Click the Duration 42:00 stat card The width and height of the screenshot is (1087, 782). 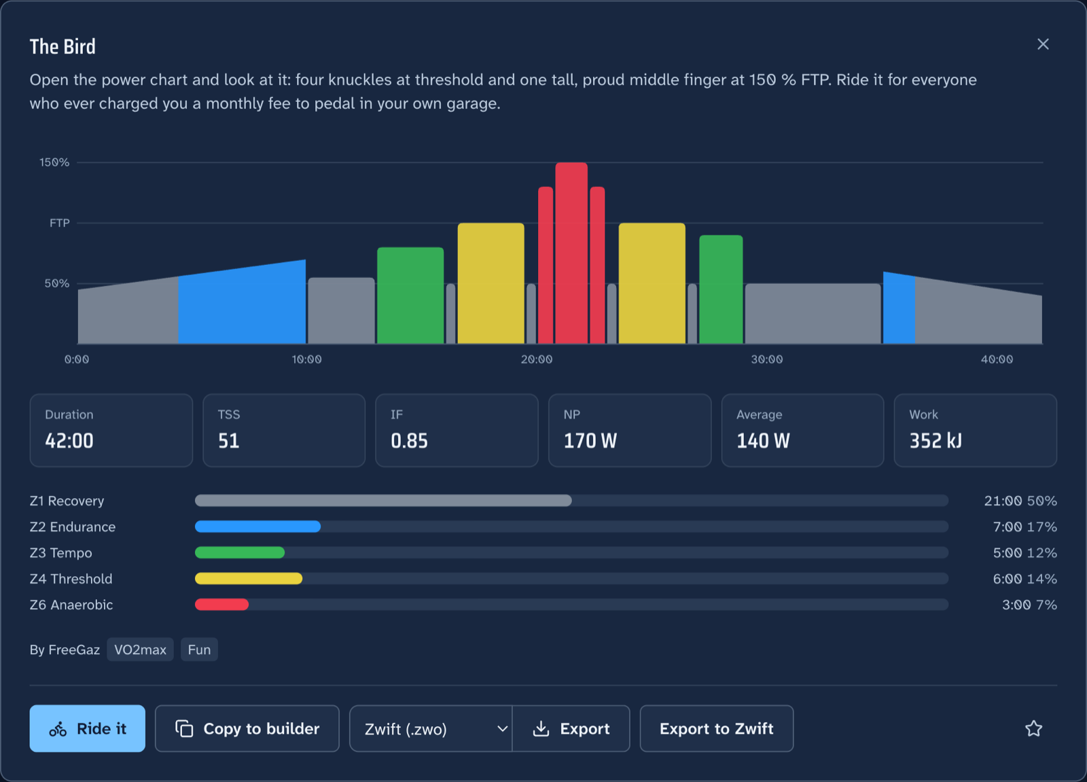tap(111, 430)
